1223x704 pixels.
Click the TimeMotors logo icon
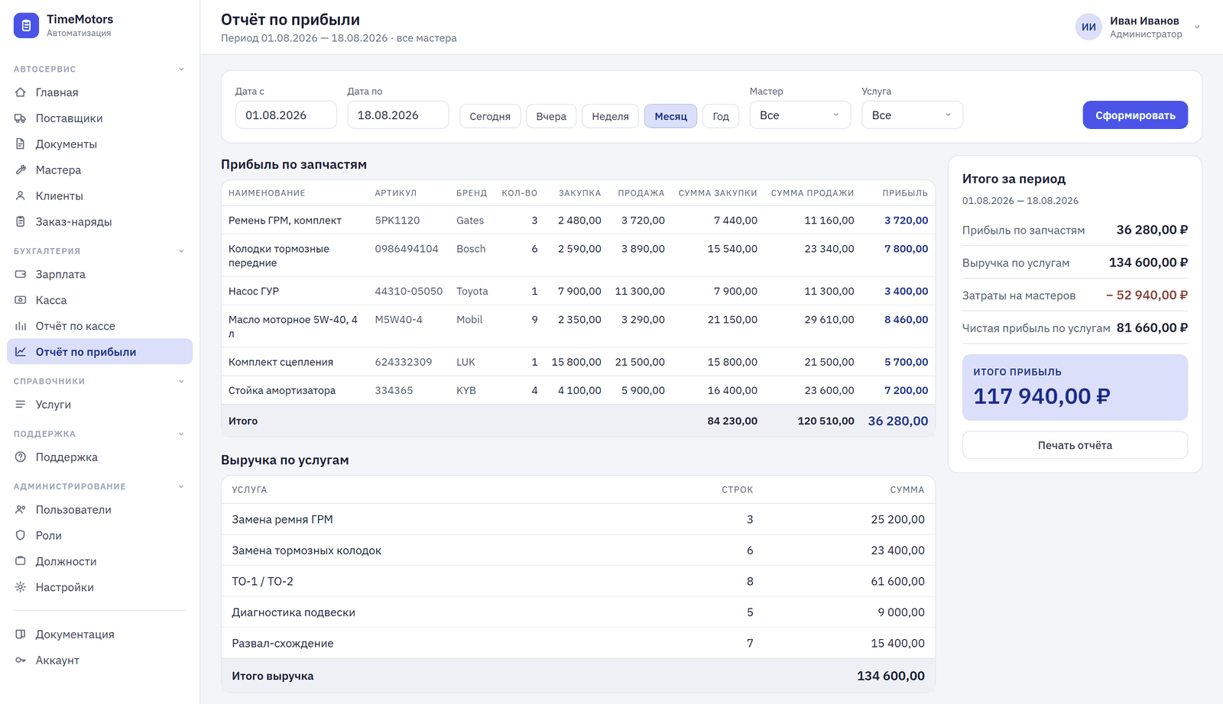point(26,25)
